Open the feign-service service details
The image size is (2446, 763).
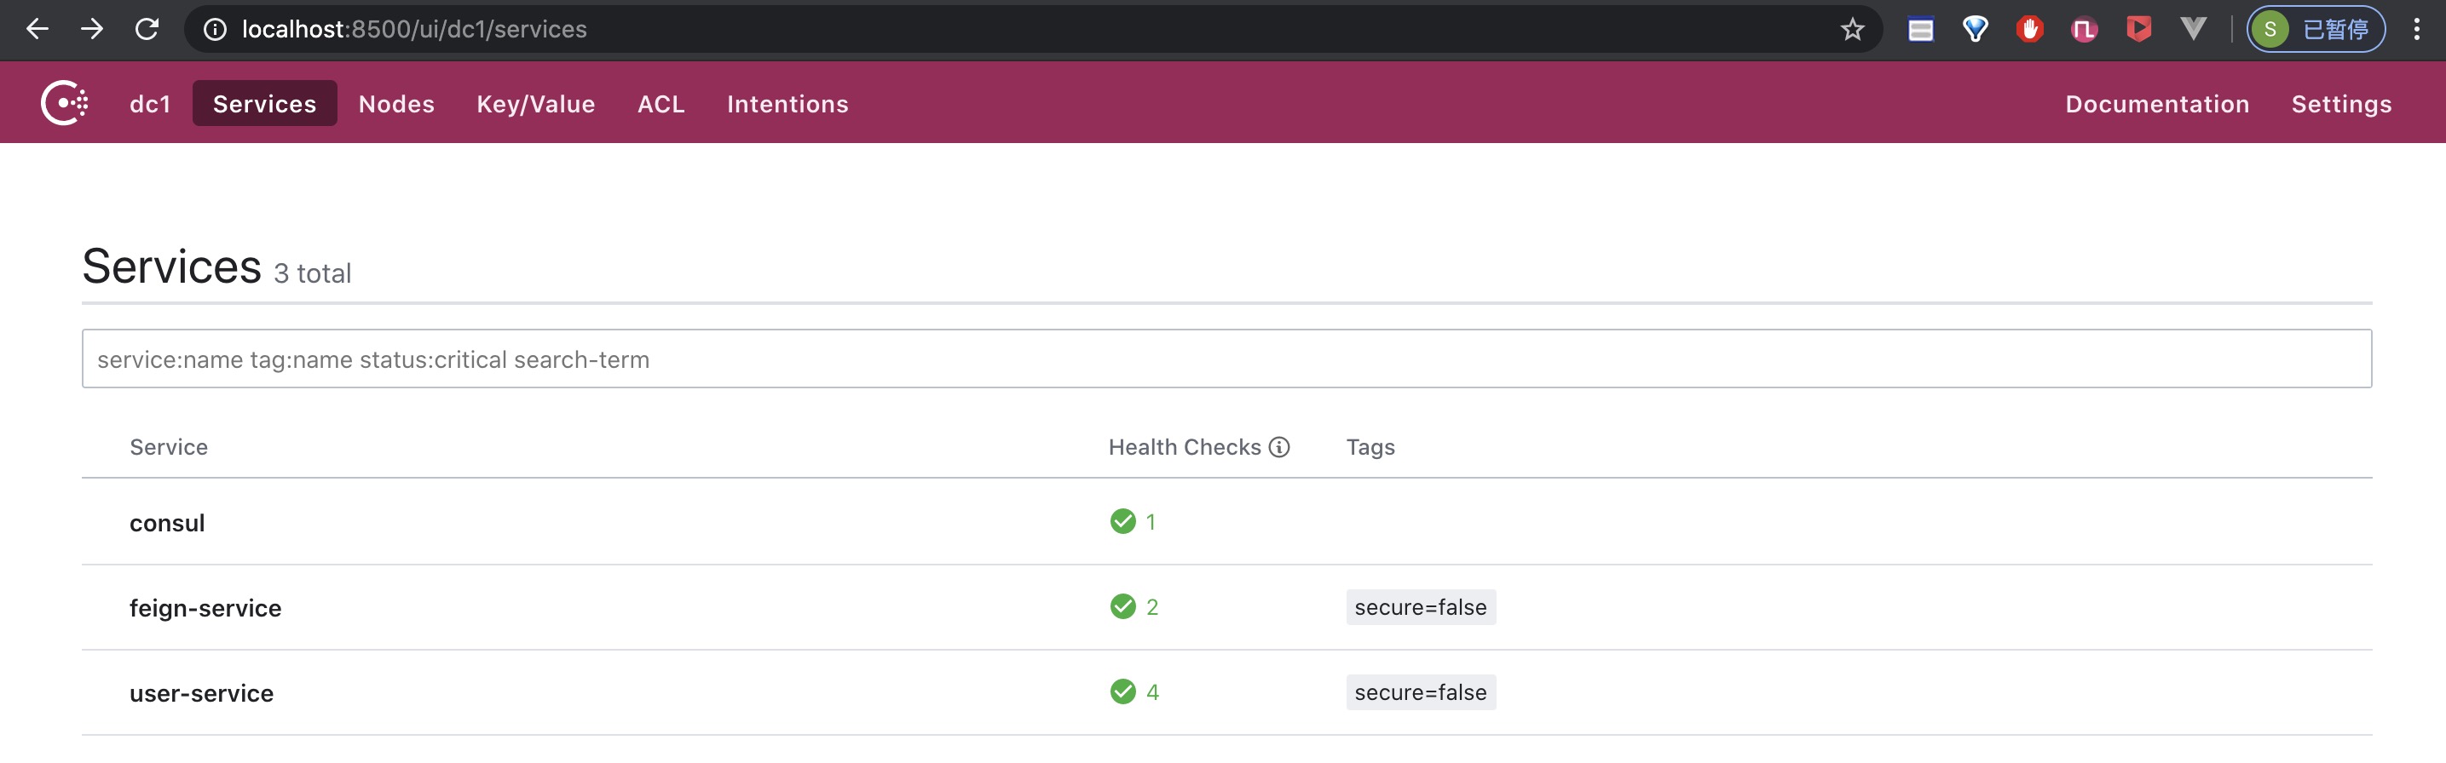click(x=205, y=607)
